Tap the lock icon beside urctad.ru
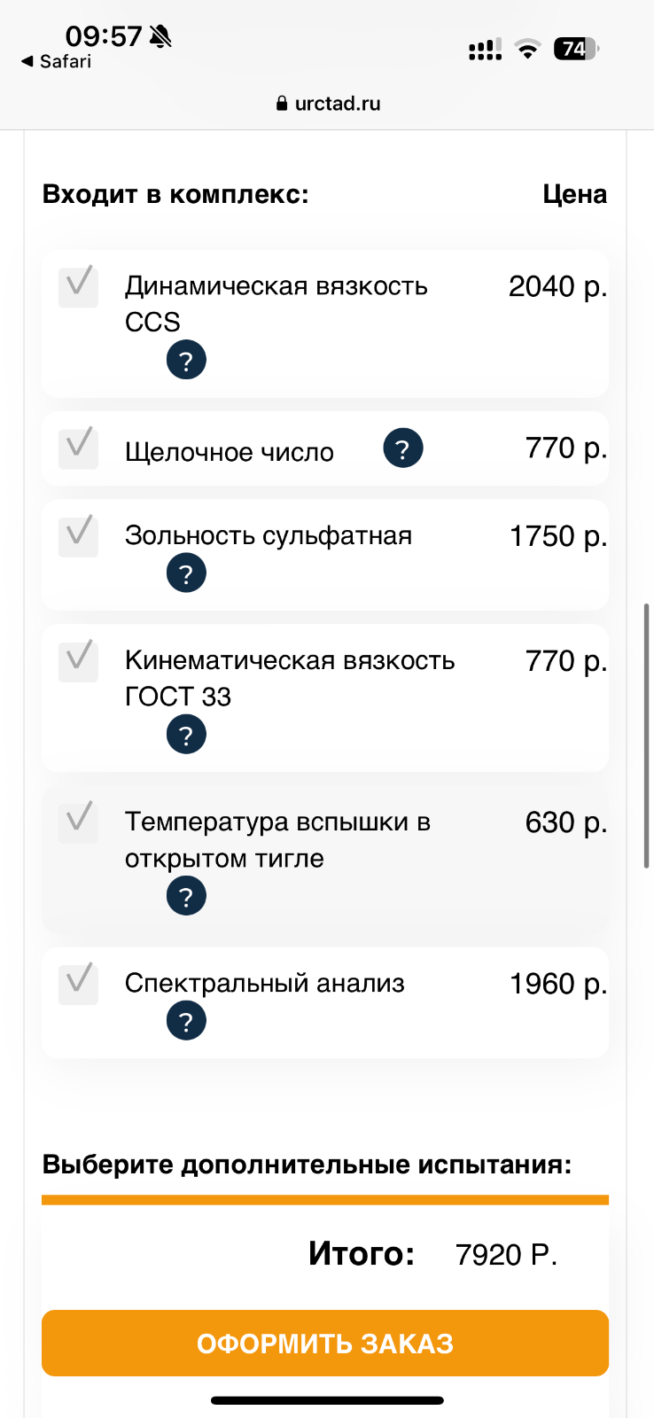The height and width of the screenshot is (1418, 654). 282,104
